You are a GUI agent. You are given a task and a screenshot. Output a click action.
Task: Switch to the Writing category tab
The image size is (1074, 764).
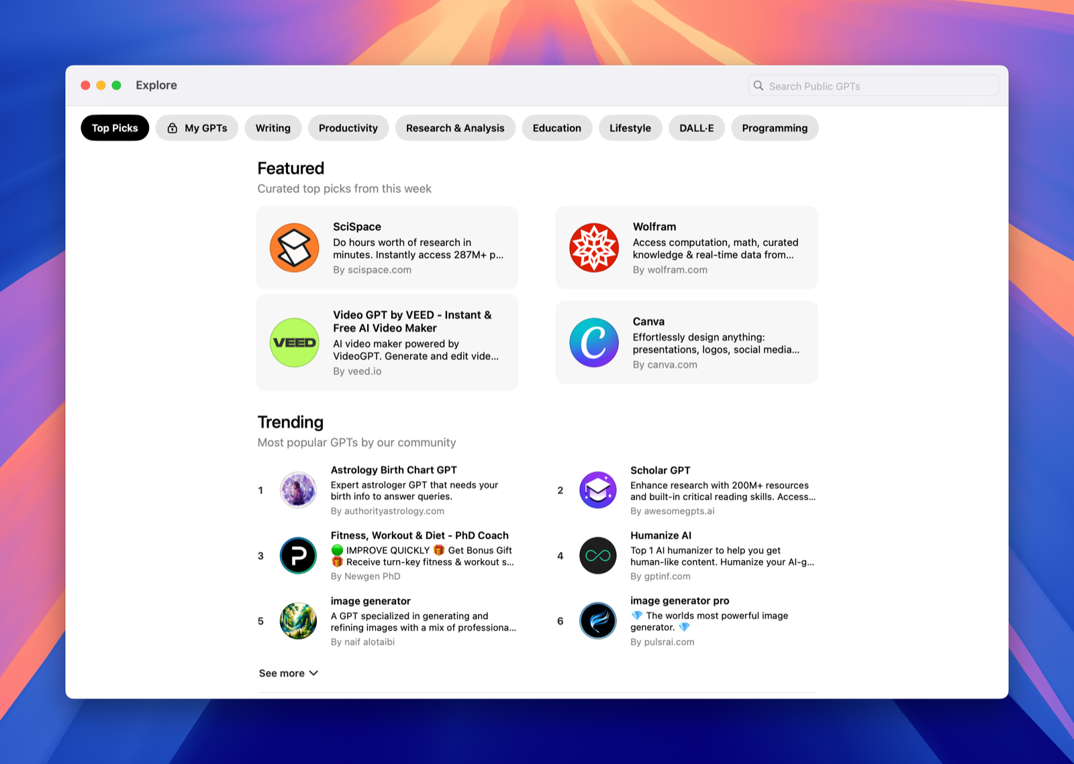point(273,127)
